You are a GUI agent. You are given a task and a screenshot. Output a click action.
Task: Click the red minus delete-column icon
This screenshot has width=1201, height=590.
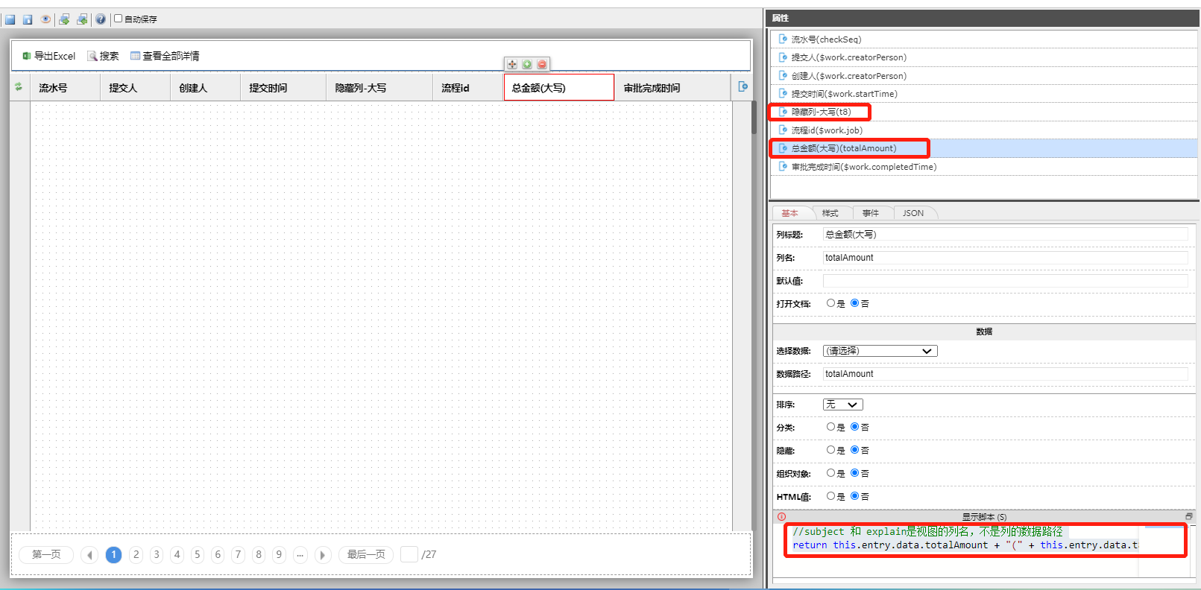tap(542, 65)
